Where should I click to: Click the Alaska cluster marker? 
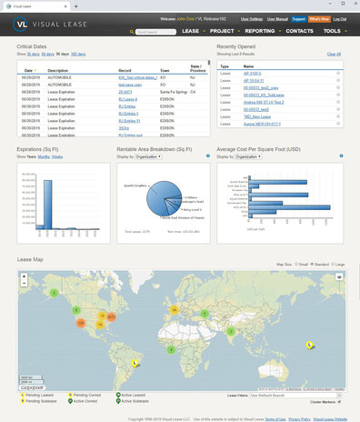(54, 293)
